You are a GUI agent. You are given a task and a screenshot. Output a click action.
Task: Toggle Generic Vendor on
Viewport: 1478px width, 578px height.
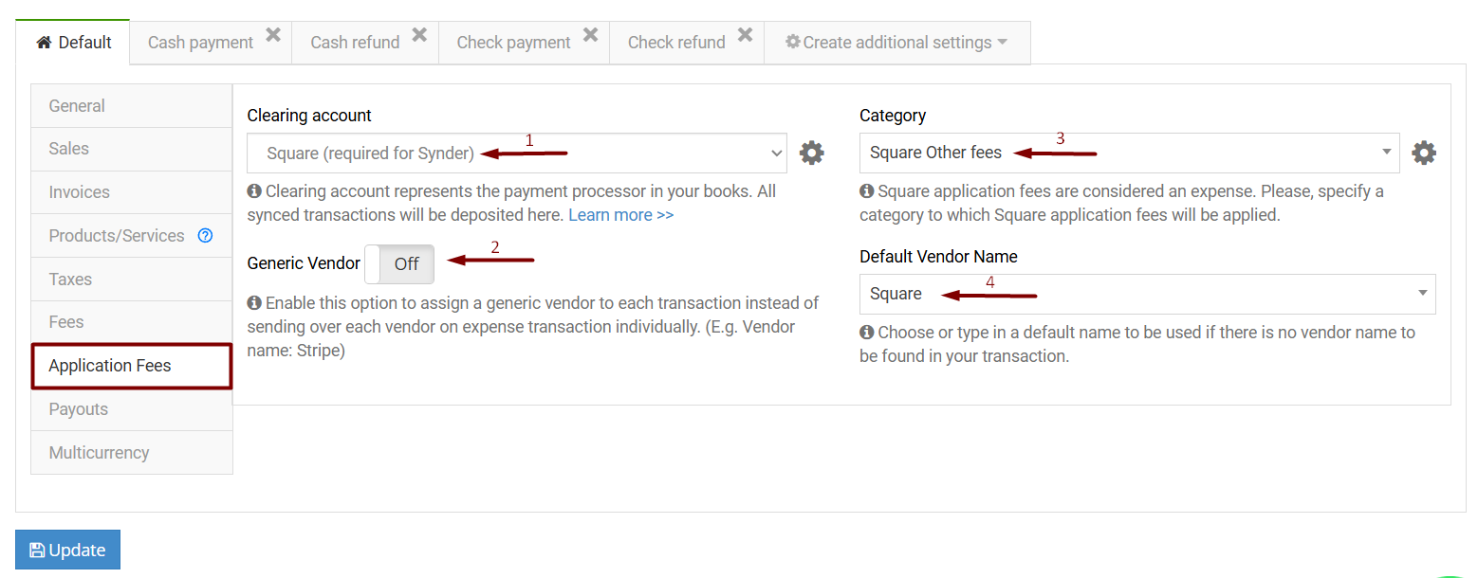398,264
